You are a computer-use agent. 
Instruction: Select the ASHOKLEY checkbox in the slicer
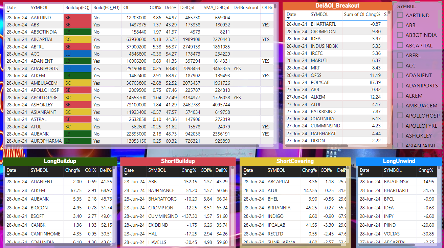tap(400, 136)
